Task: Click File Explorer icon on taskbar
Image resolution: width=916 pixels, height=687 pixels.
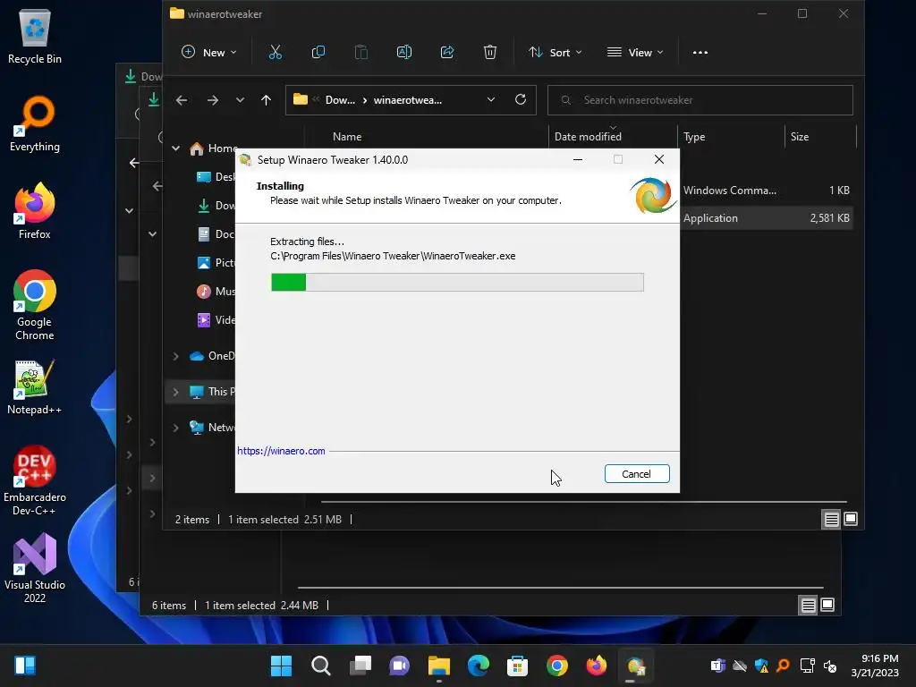Action: (x=438, y=666)
